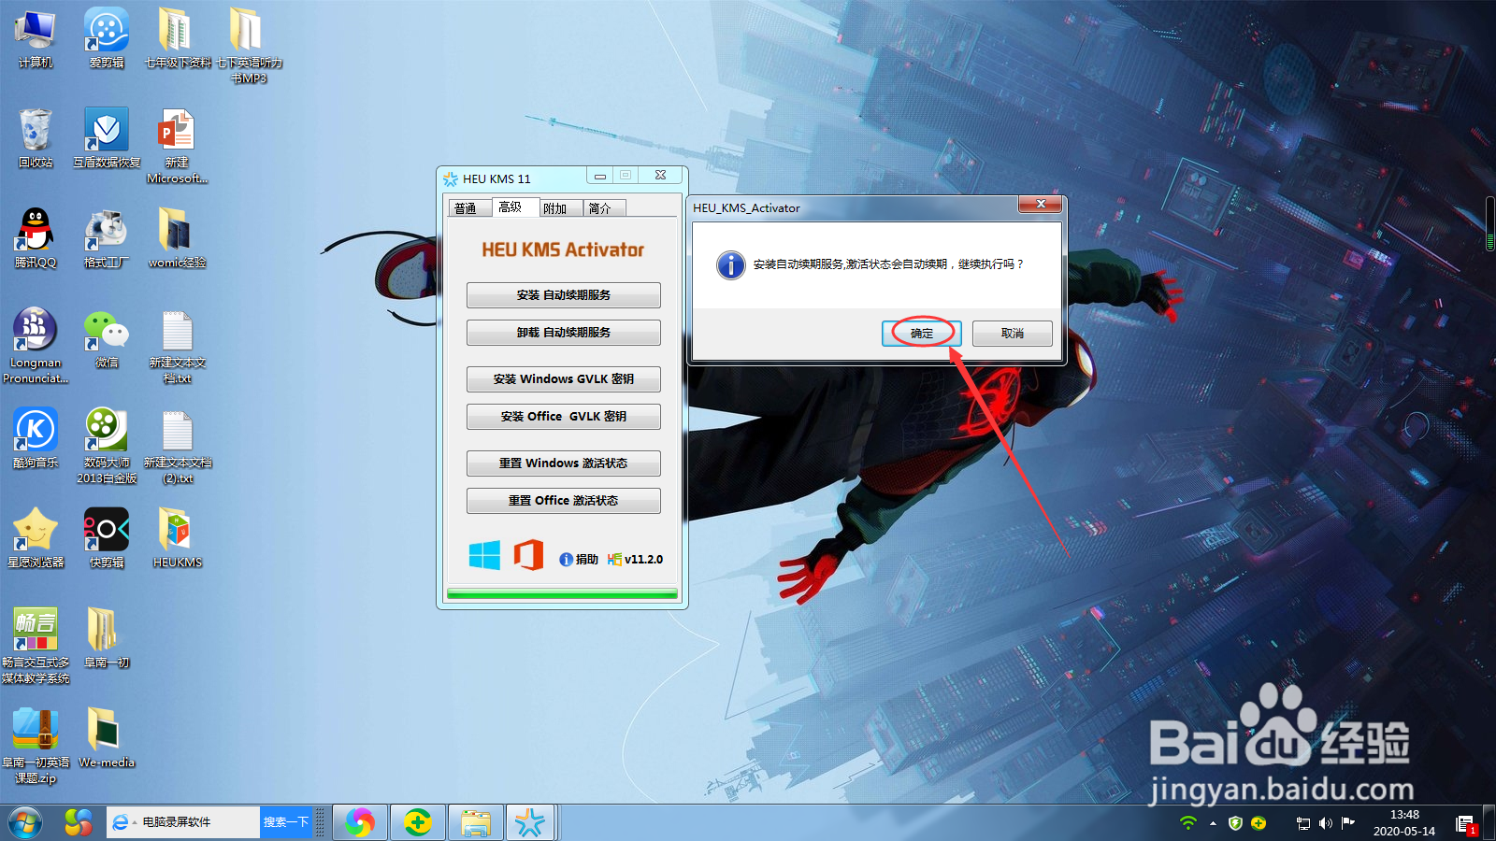The height and width of the screenshot is (841, 1496).
Task: Open the colorful swirl browser on taskbar
Action: coord(360,822)
